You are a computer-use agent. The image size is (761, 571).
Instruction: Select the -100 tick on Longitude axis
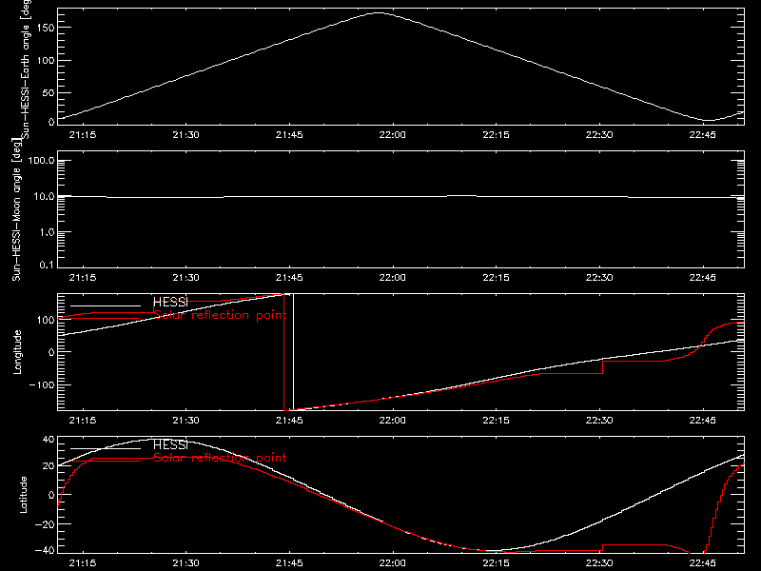[x=41, y=384]
